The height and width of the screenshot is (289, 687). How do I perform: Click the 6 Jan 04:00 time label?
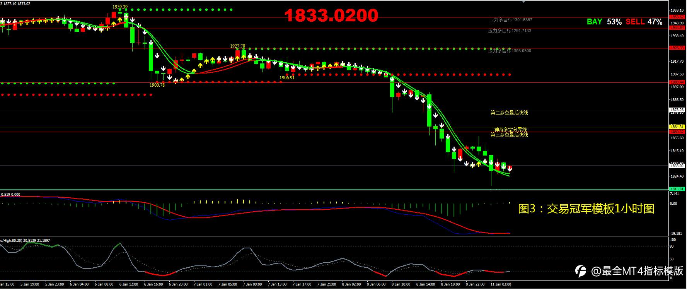[x=79, y=284]
